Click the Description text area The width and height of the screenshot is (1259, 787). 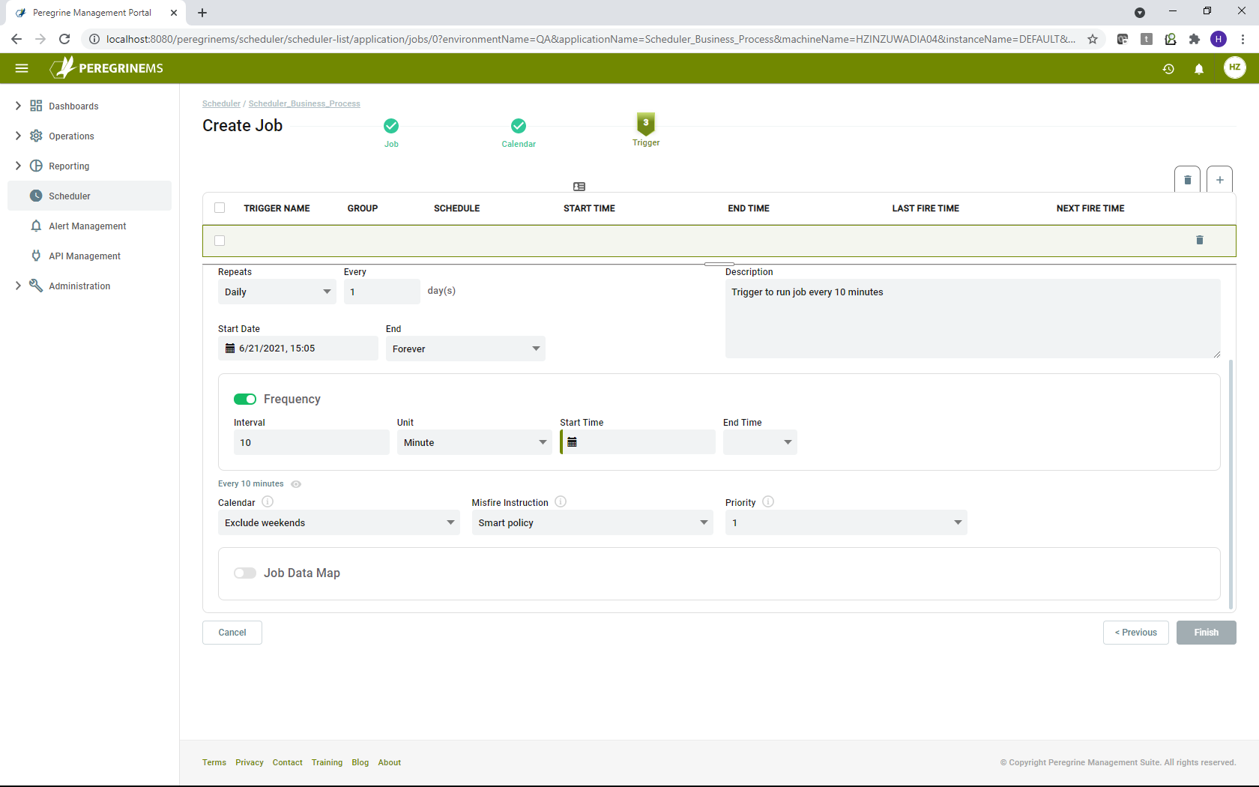[973, 319]
